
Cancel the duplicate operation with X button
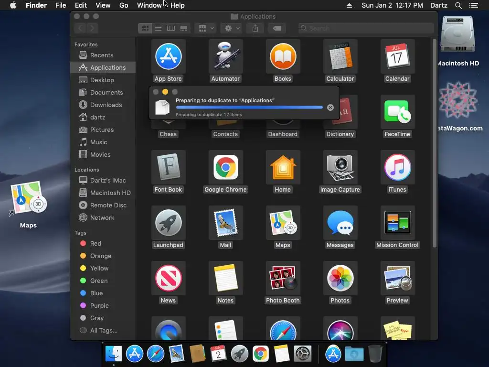[330, 108]
